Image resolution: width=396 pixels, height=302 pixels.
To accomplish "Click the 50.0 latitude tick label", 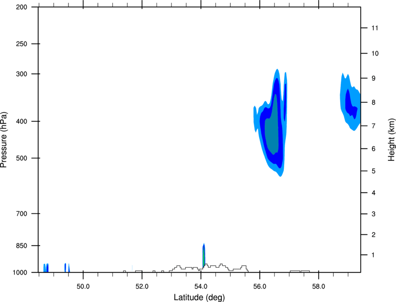I will pyautogui.click(x=83, y=287).
